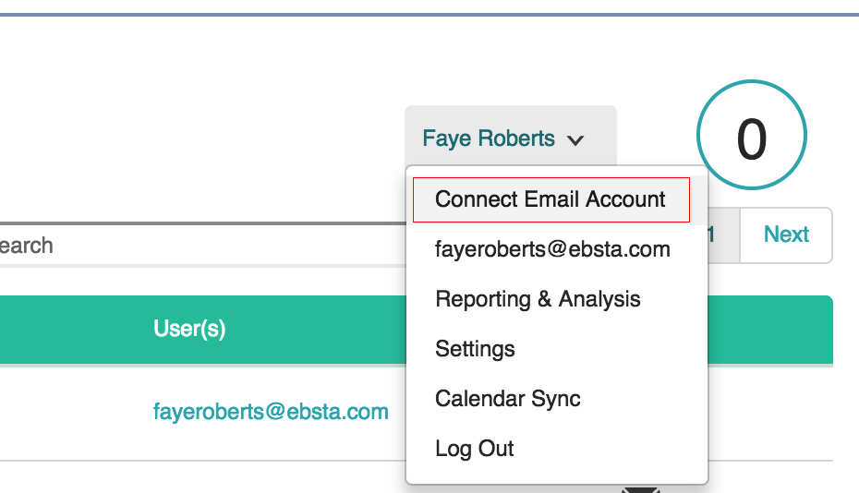Choose fayeroberts@ebsta.com in the dropdown menu

(x=552, y=249)
